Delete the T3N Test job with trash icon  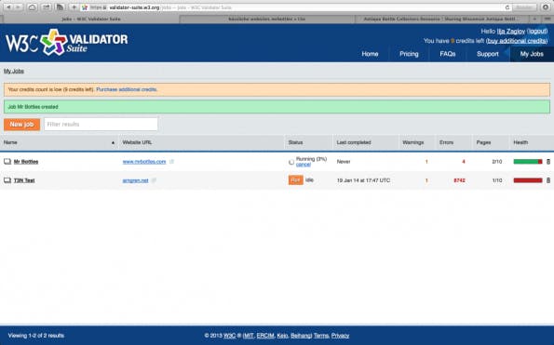(548, 180)
